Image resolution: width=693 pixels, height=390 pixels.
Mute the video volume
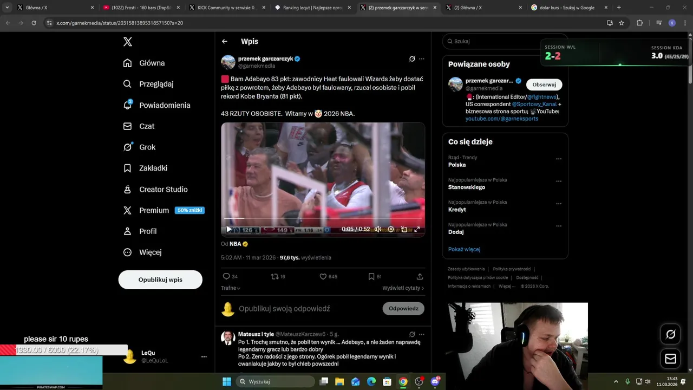(378, 229)
